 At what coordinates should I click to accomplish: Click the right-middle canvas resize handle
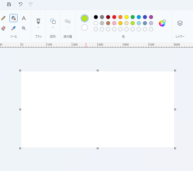175,109
